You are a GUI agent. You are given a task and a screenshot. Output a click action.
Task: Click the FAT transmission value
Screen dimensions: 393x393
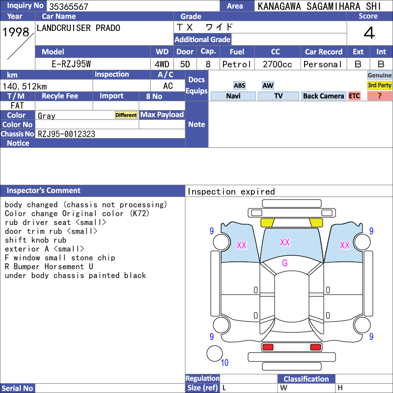(17, 106)
